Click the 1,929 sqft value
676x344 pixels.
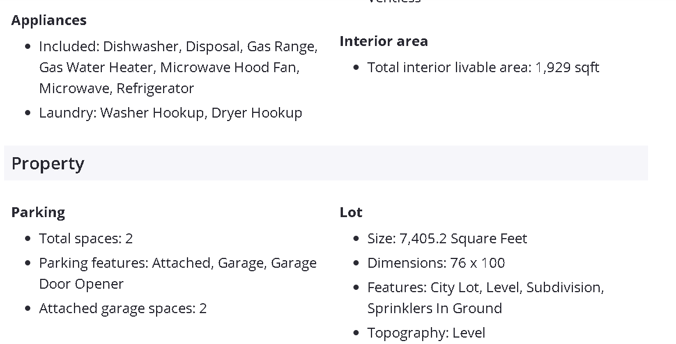point(567,68)
